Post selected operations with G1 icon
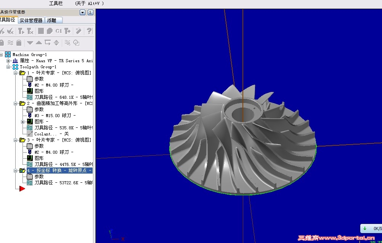382x243 pixels. point(59,31)
